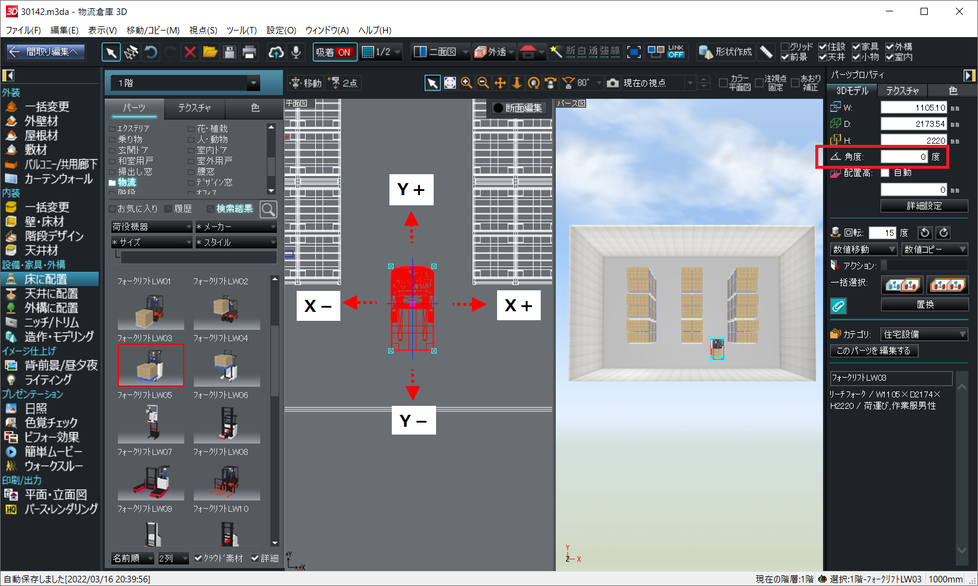This screenshot has width=978, height=586.
Task: Click the zoom in magnifier icon
Action: coord(467,83)
